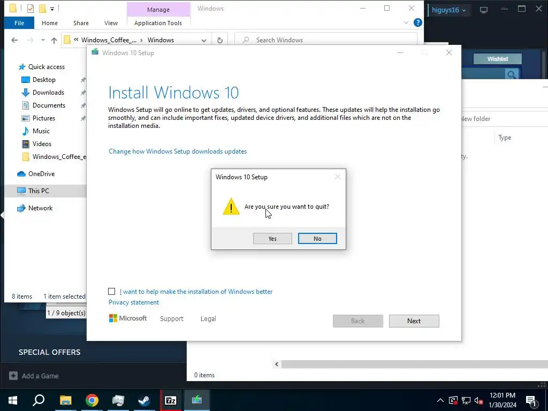Click the Search Windows field
The image size is (548, 411).
point(326,40)
